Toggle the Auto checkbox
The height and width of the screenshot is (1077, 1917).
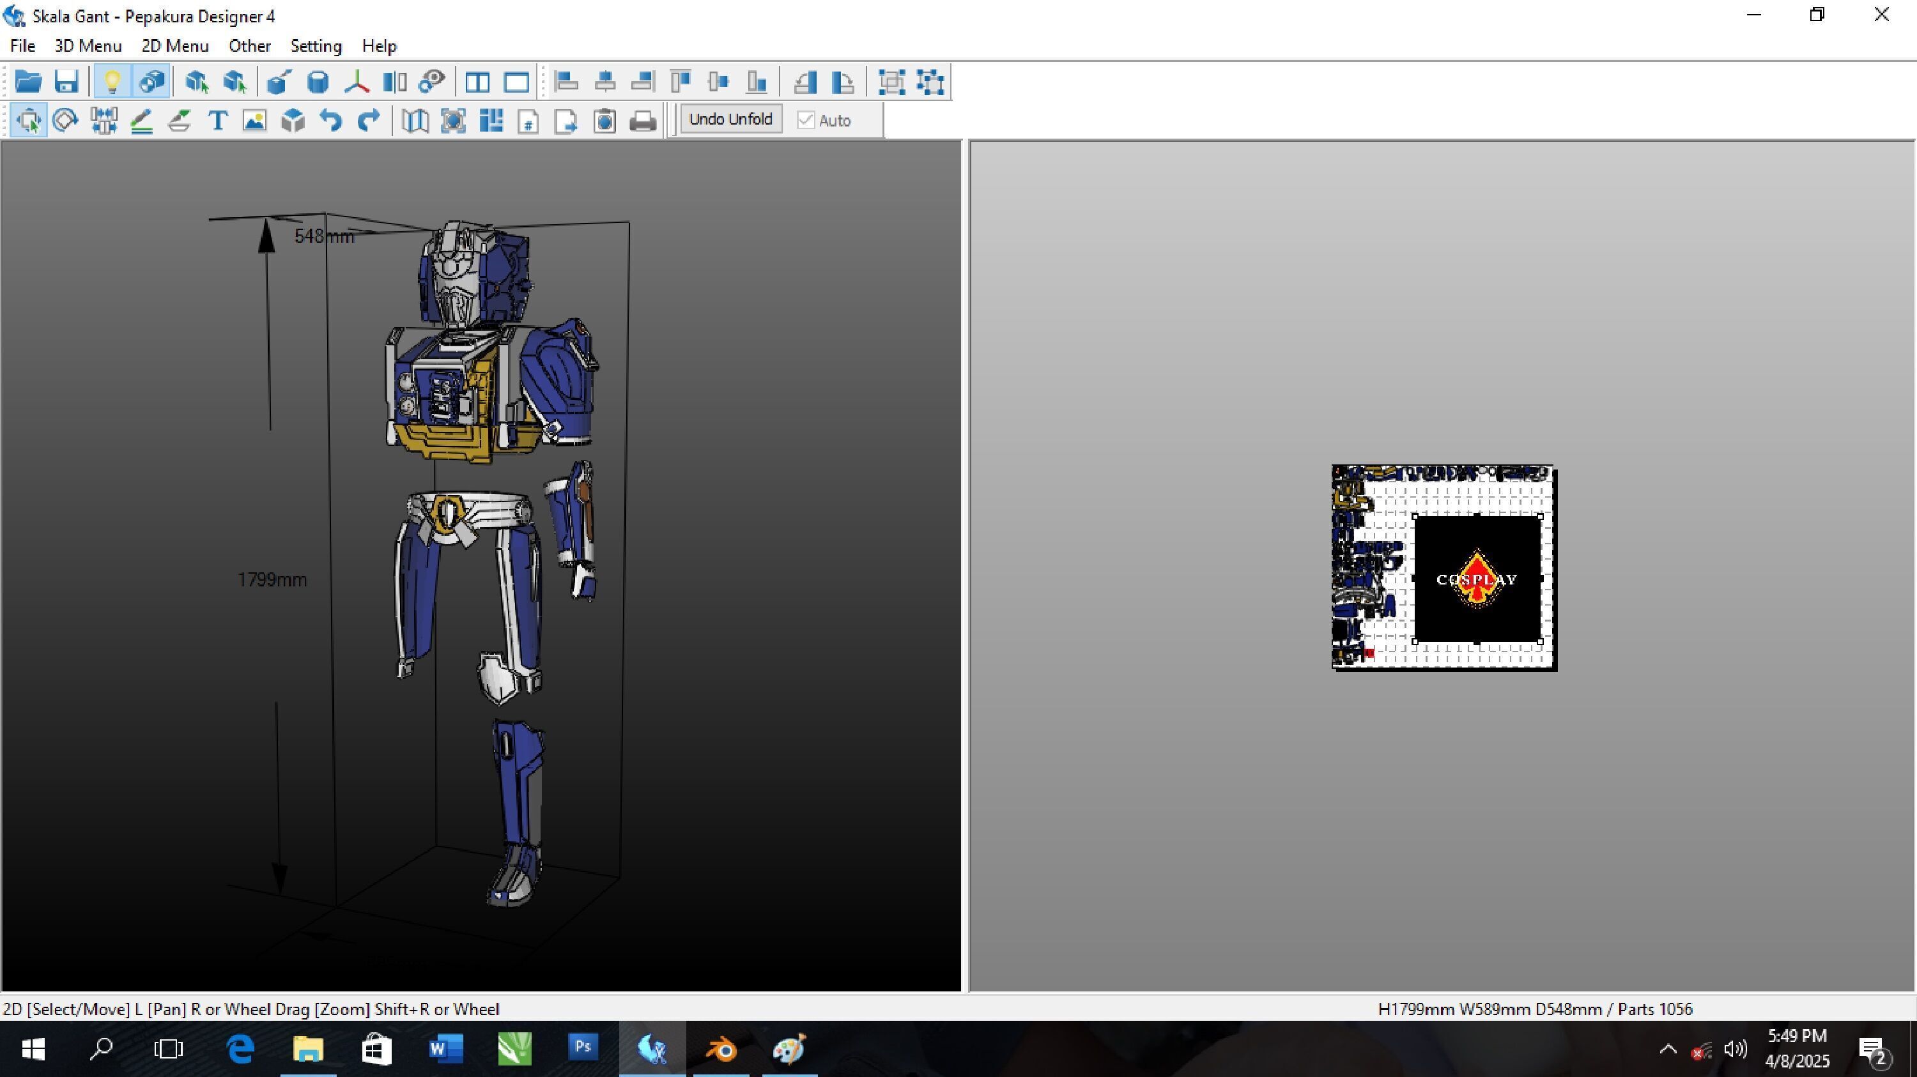click(x=805, y=119)
